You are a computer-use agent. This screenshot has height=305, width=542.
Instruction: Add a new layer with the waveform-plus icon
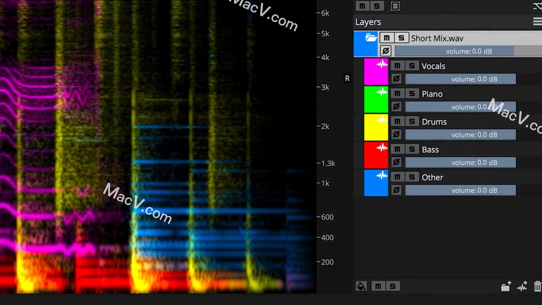coord(522,286)
